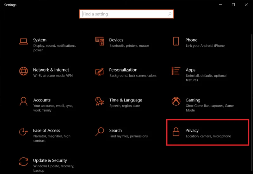Click the Accounts person icon
This screenshot has height=174, width=253.
[x=23, y=101]
